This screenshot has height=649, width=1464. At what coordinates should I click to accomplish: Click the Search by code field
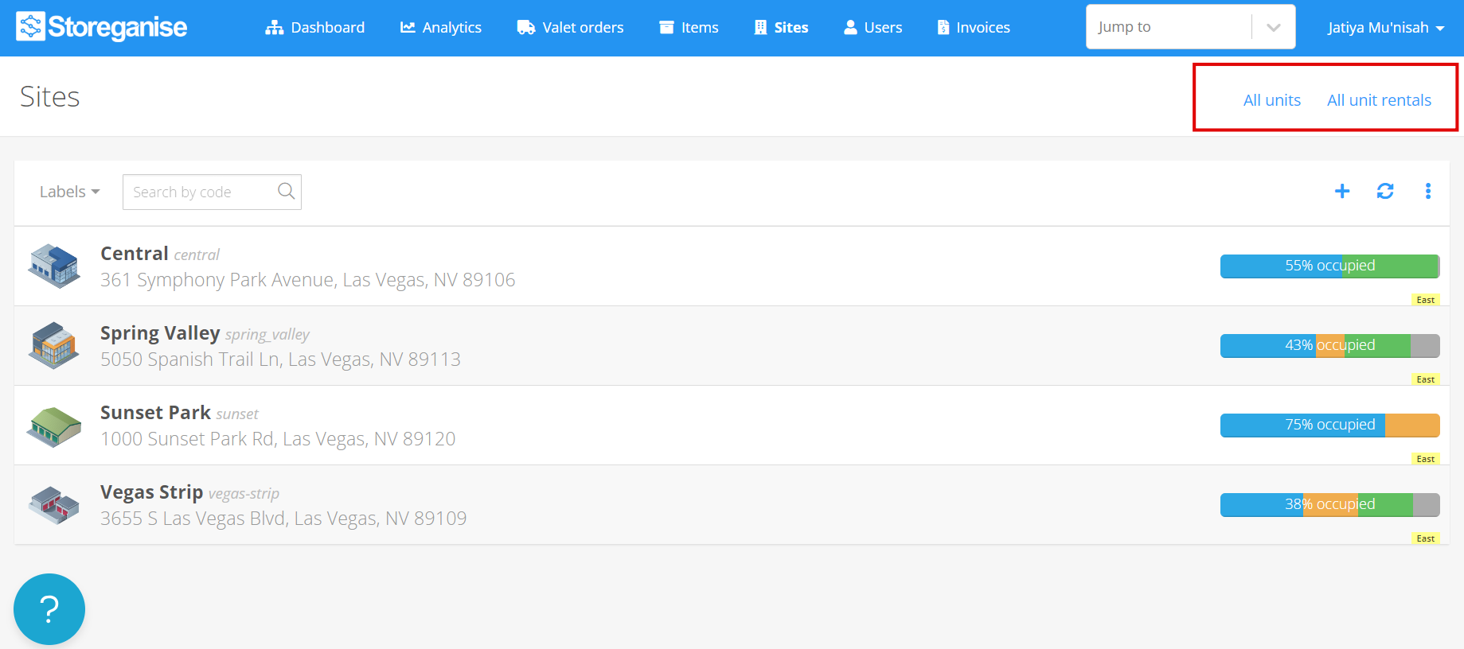tap(212, 192)
